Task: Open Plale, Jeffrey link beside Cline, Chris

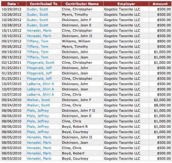Action: [38, 121]
